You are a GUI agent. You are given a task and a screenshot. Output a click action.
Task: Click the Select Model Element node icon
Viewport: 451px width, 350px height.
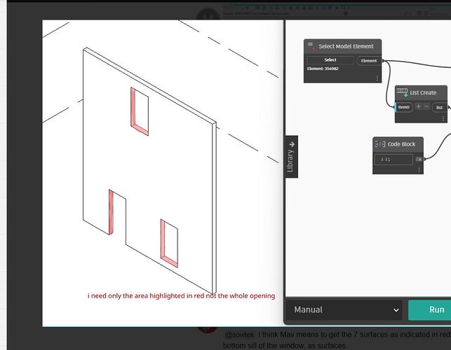click(x=311, y=46)
